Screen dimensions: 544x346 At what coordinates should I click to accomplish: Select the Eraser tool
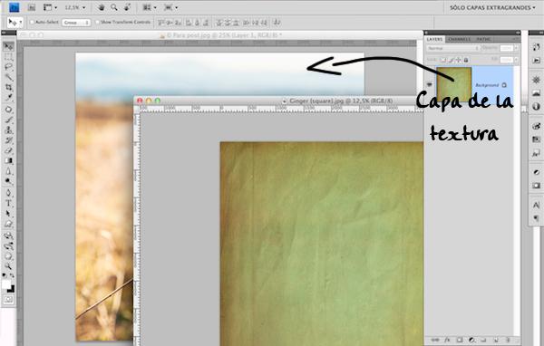[x=8, y=150]
